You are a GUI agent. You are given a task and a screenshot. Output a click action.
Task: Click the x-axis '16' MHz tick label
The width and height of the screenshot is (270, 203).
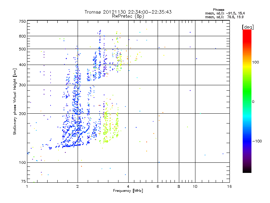(230, 186)
